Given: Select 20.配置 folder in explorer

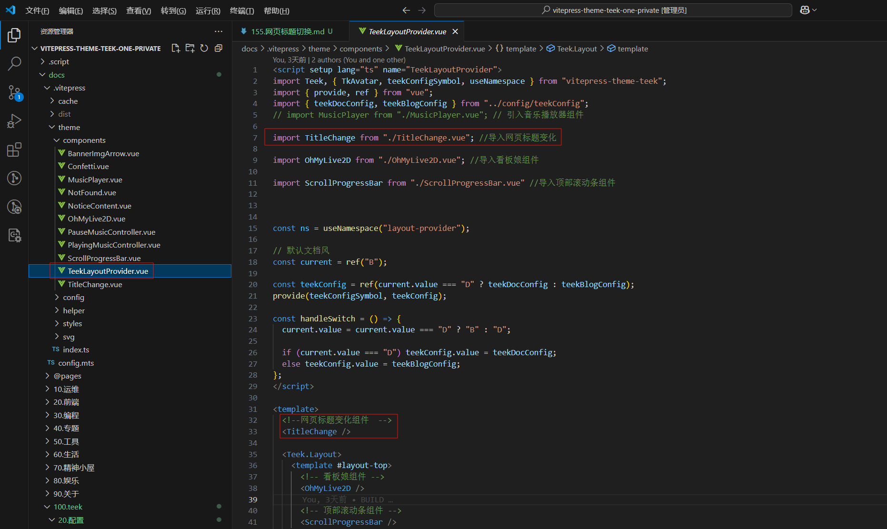Looking at the screenshot, I should pos(130,520).
